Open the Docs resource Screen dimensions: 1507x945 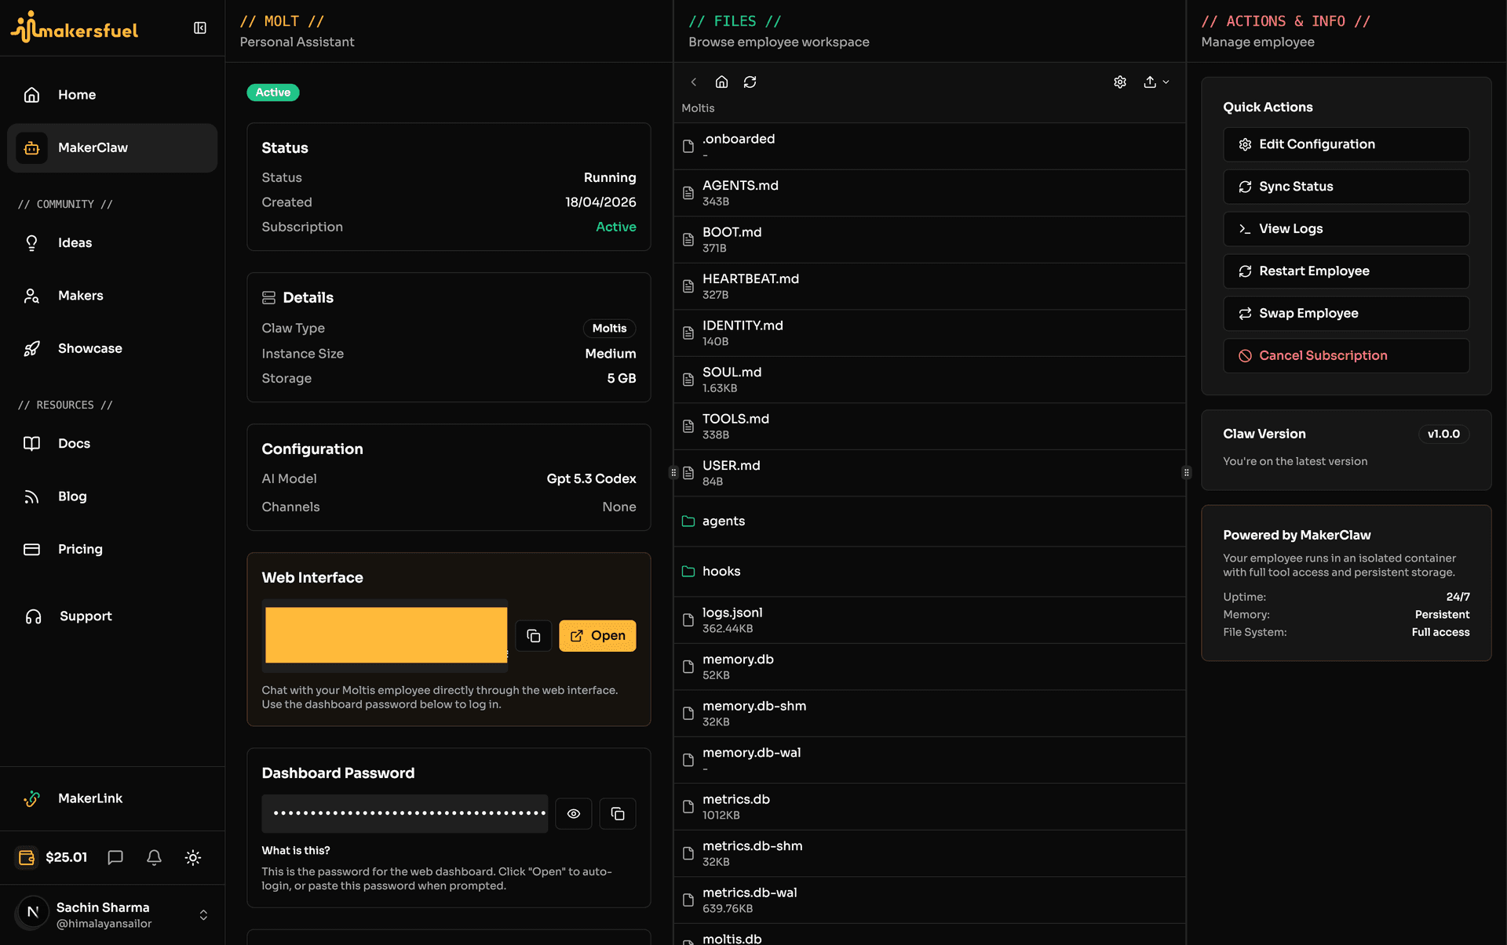112,444
